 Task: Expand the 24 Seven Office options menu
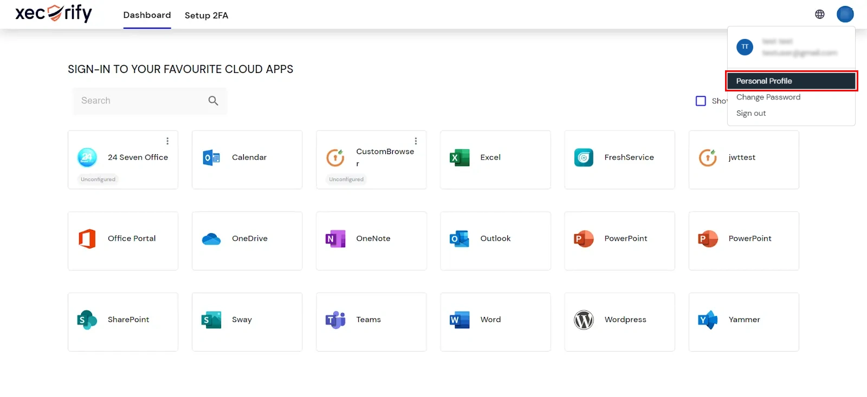[167, 141]
